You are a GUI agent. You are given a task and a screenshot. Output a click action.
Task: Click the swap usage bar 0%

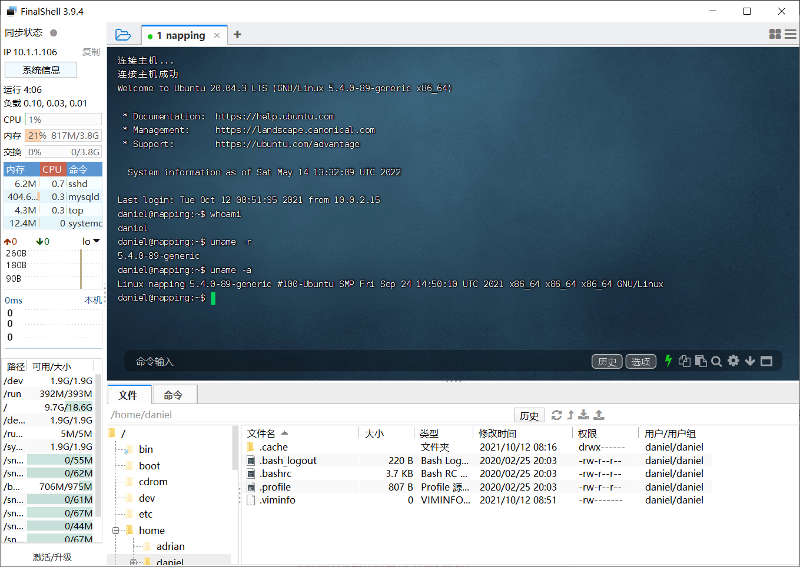[63, 152]
